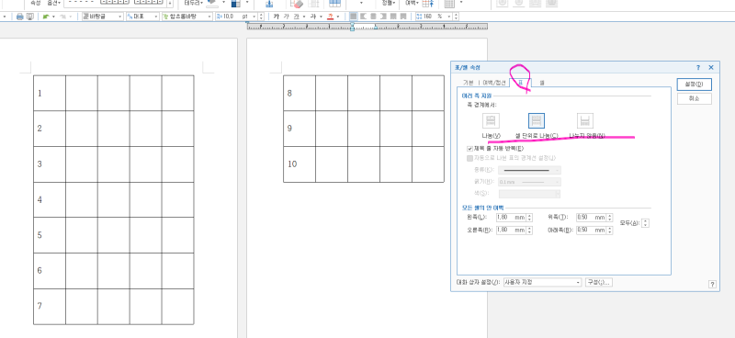Open the 대표 language dropdown
Image resolution: width=735 pixels, height=338 pixels.
(x=142, y=17)
